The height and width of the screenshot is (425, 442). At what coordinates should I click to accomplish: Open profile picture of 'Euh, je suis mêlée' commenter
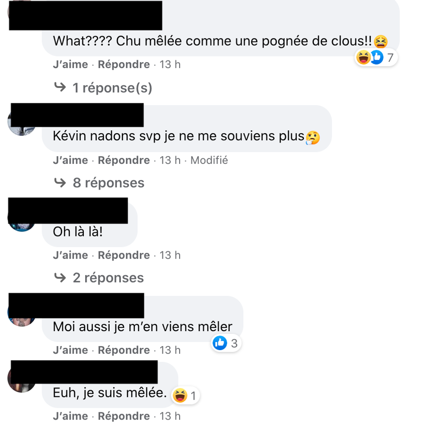22,379
